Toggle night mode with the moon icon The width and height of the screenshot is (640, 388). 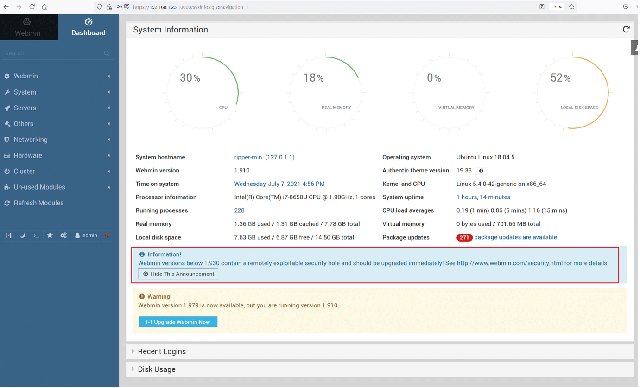tap(22, 235)
